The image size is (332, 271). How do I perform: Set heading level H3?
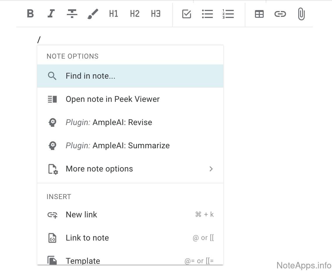click(156, 14)
